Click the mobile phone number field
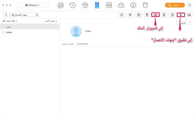 click(x=131, y=44)
